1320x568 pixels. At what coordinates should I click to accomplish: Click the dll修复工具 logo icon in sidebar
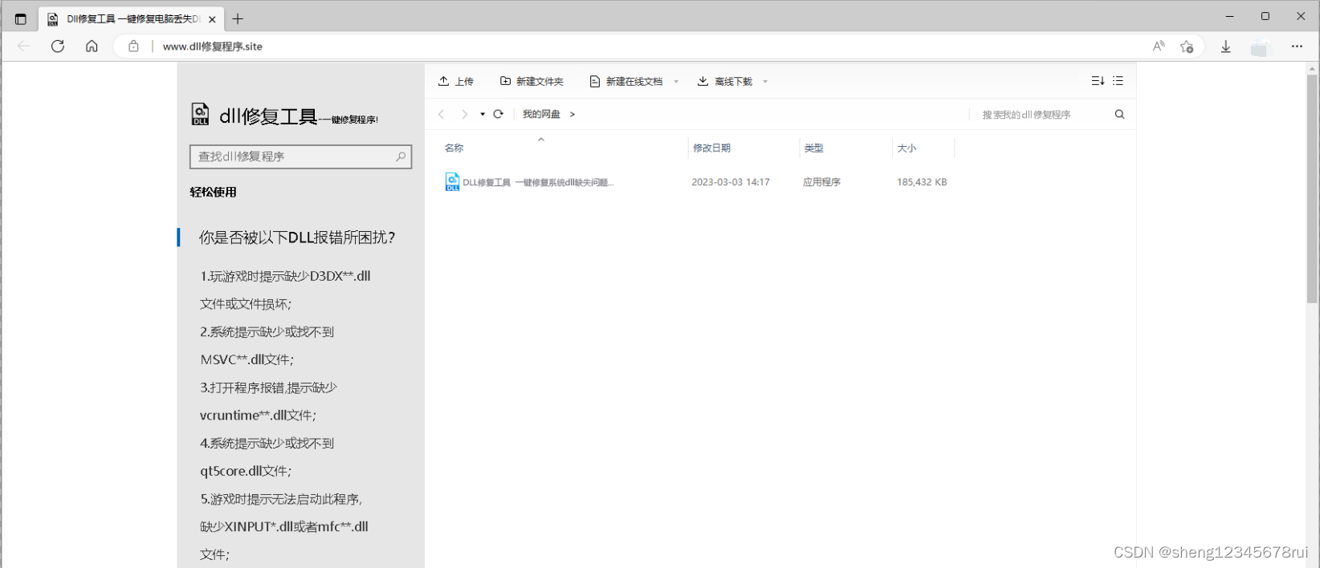200,115
